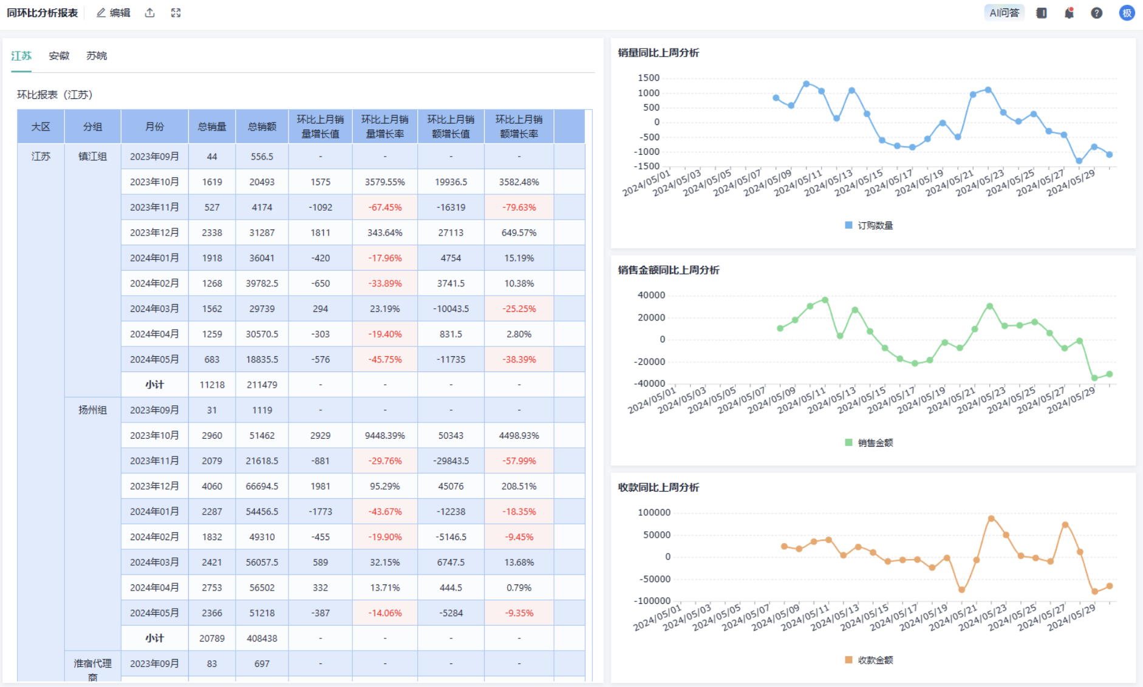
Task: Click the 编辑 edit pencil button
Action: (x=114, y=13)
